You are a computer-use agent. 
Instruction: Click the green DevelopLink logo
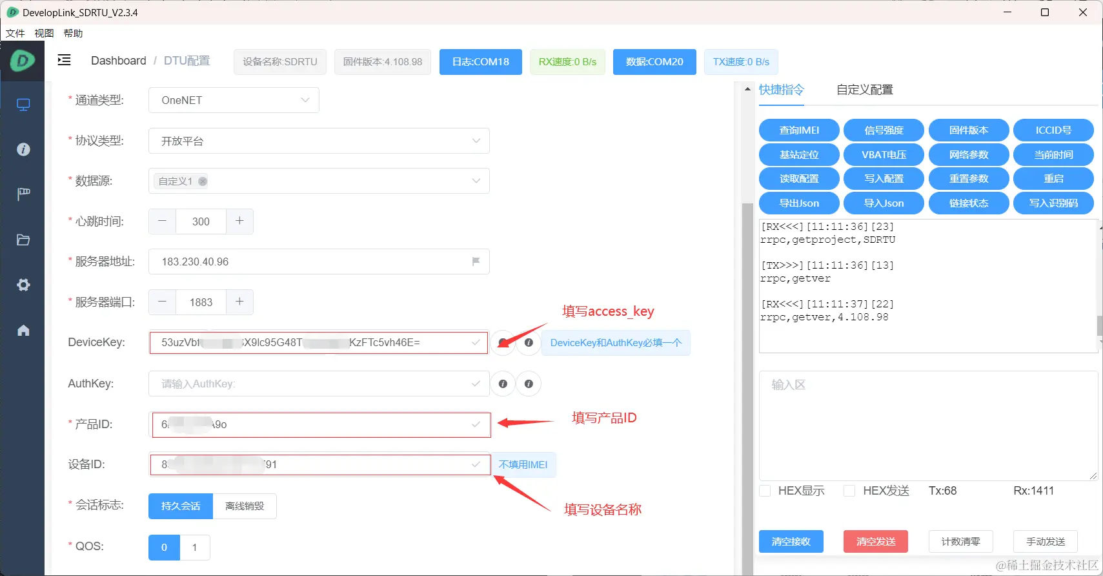pyautogui.click(x=22, y=61)
